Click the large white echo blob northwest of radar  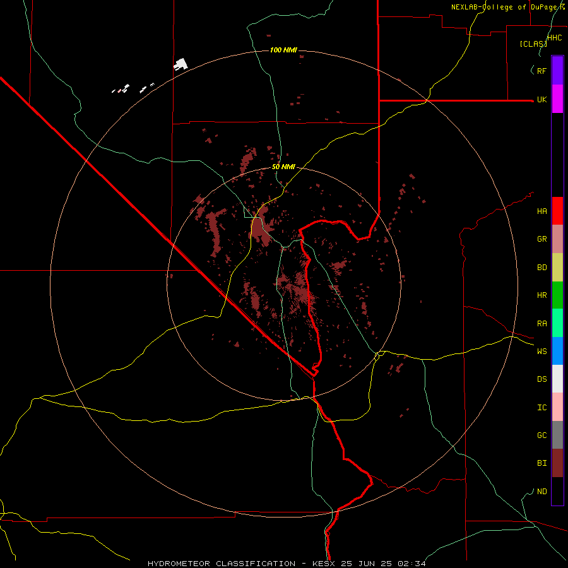[180, 64]
